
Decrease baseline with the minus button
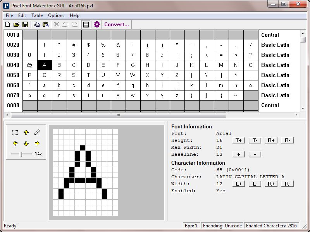tap(255, 154)
